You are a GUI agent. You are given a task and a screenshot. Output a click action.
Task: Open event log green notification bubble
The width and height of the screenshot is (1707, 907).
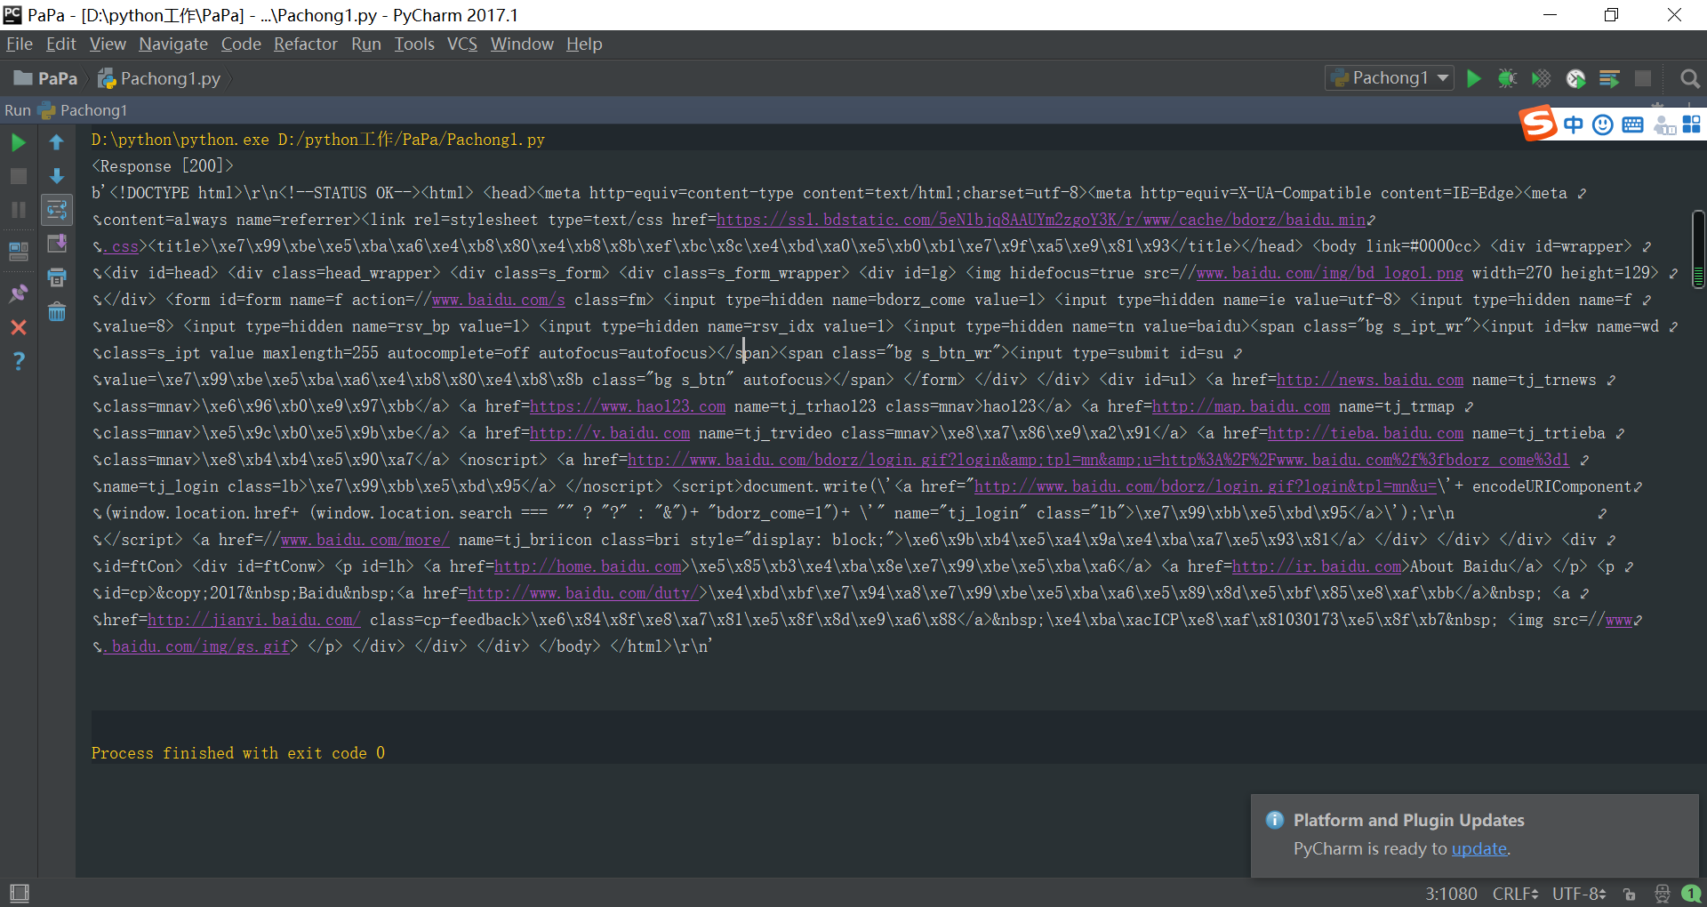point(1692,894)
